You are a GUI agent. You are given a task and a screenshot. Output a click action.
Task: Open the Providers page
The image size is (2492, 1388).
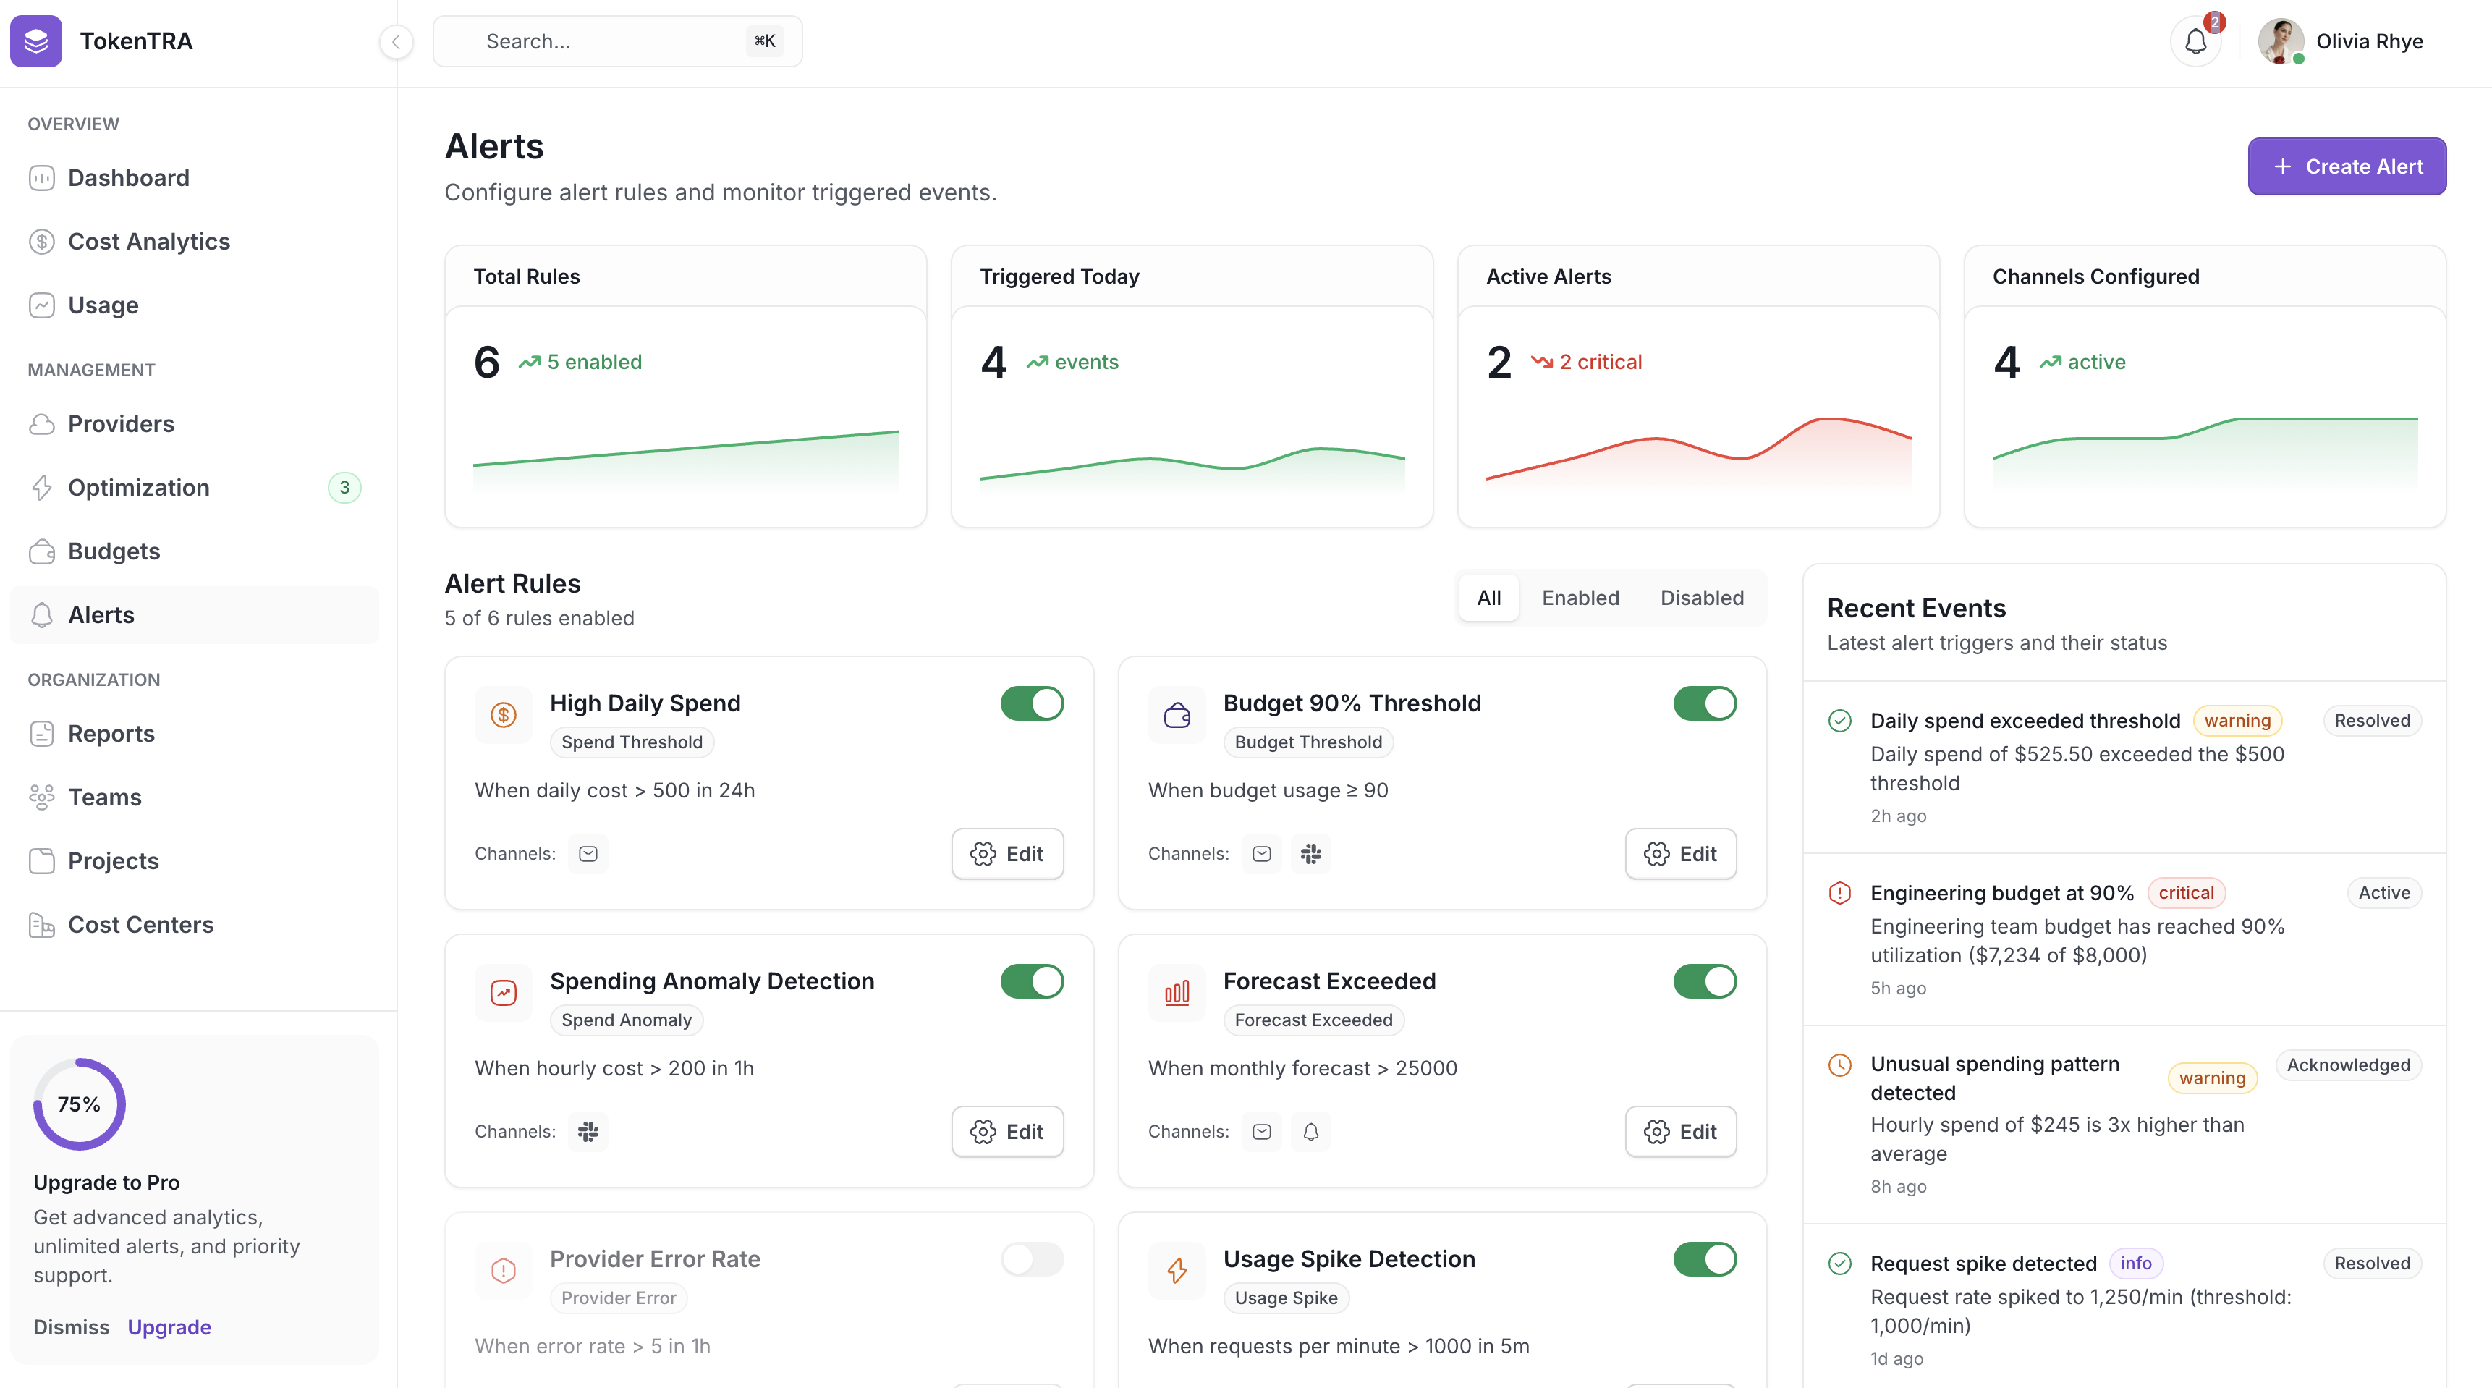click(120, 423)
